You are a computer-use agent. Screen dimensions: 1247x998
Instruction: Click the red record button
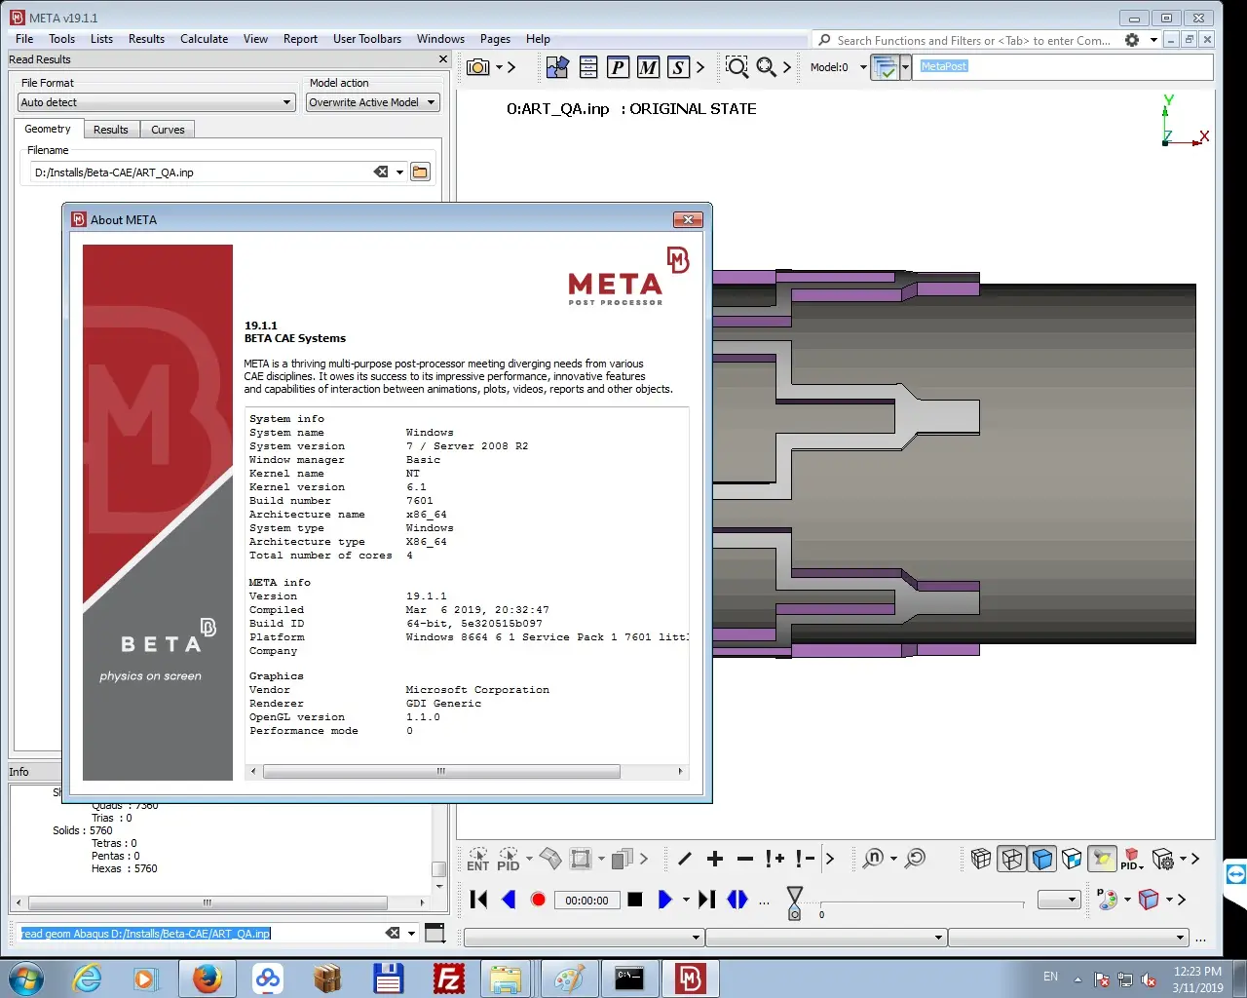click(538, 900)
